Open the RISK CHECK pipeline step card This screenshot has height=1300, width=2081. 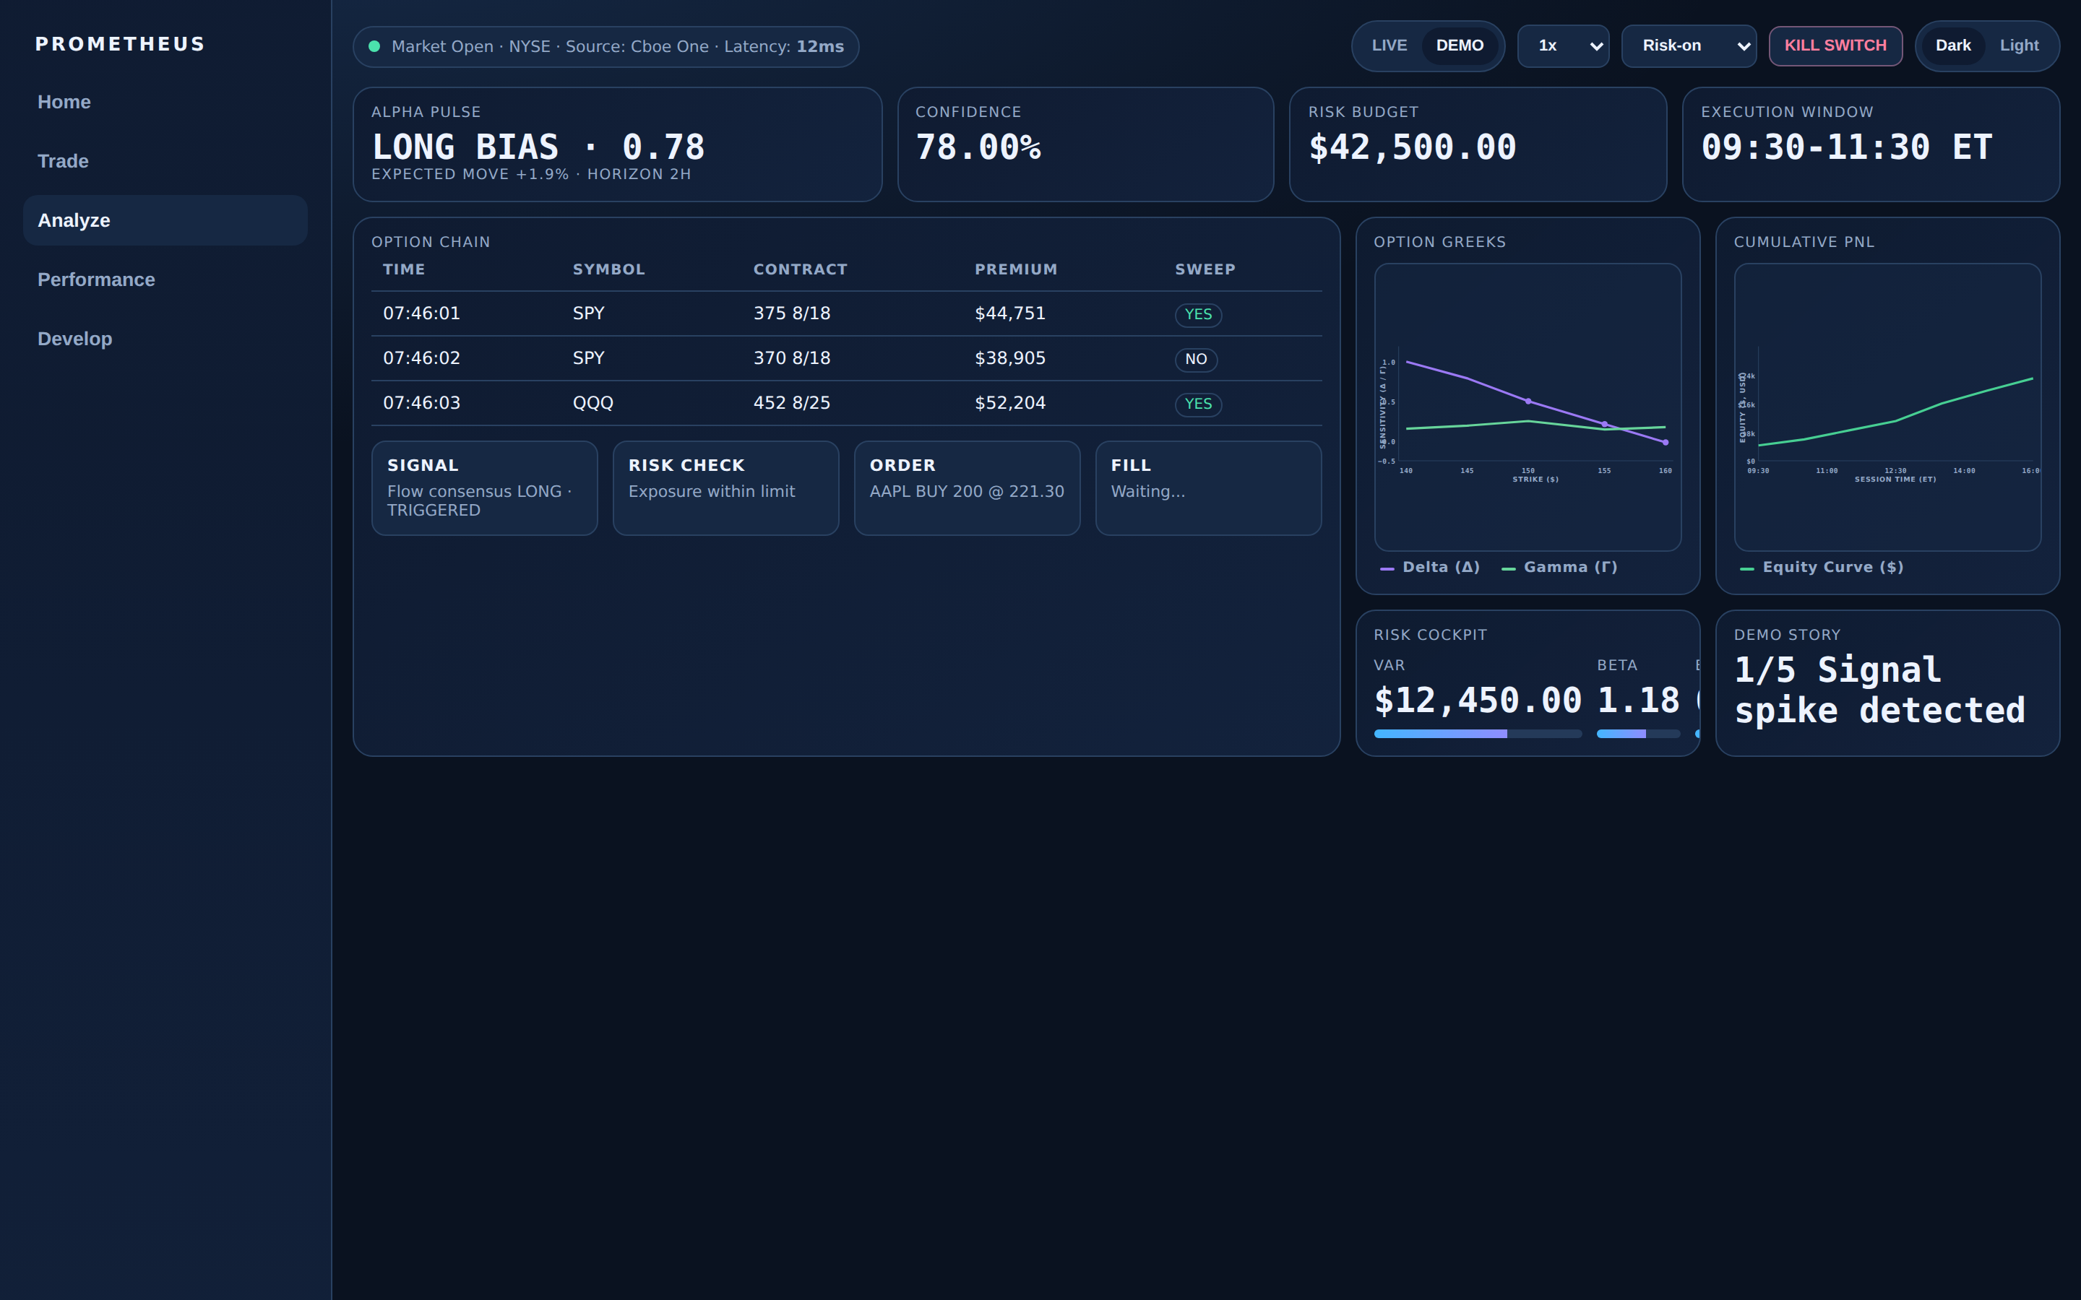(725, 488)
